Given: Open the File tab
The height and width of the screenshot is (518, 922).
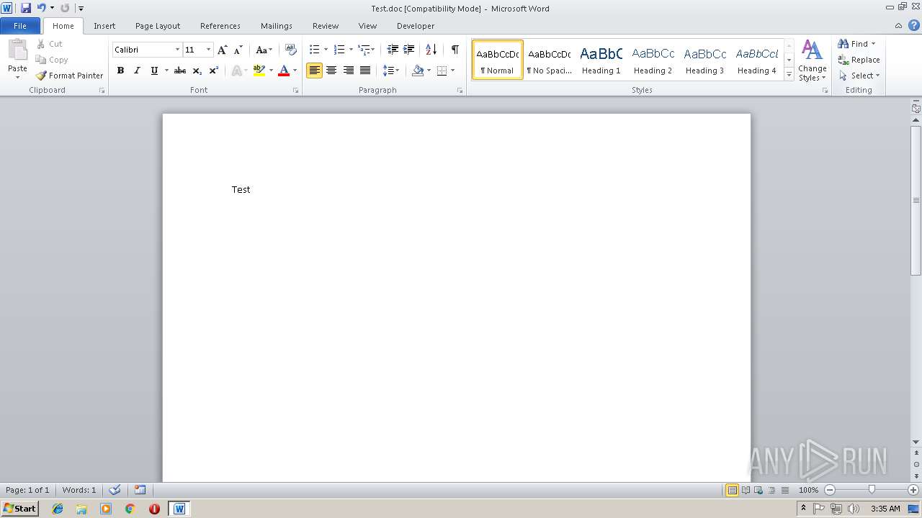Looking at the screenshot, I should (x=20, y=26).
